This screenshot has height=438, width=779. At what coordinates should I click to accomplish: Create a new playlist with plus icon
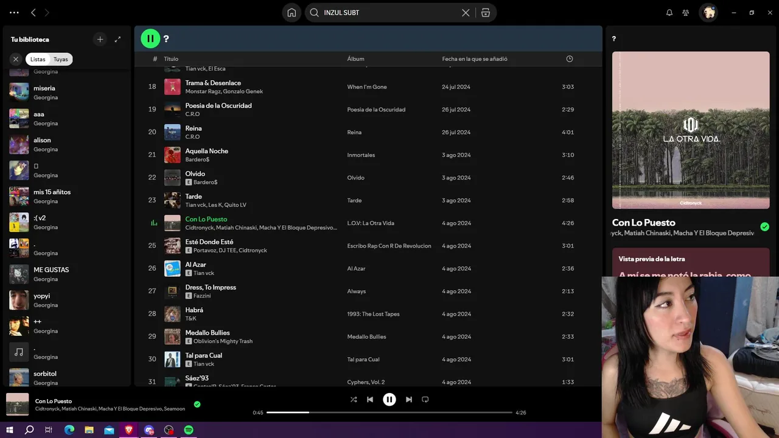click(x=100, y=40)
